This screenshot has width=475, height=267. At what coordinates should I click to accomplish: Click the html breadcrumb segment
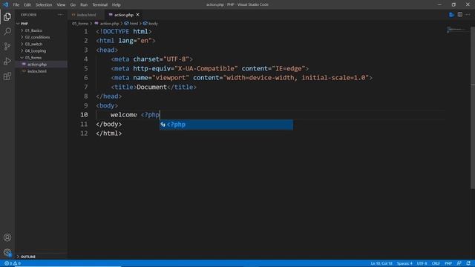[x=131, y=23]
